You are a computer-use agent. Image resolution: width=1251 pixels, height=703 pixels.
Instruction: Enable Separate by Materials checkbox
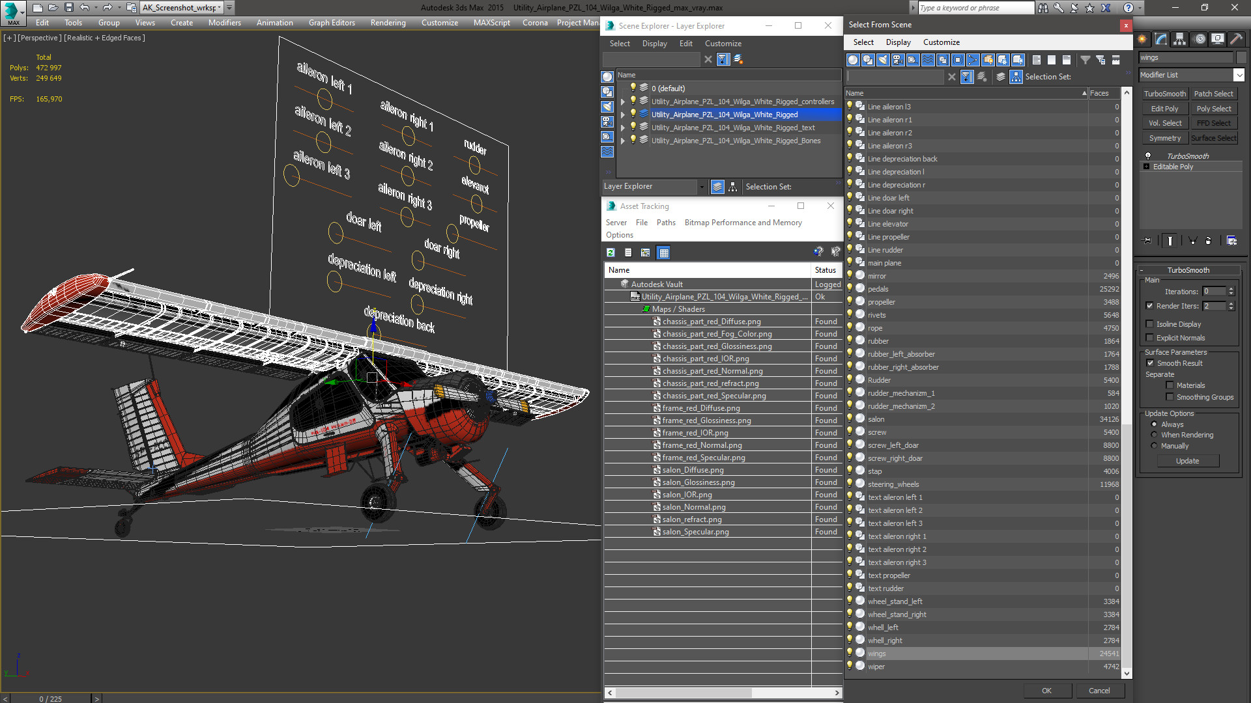1170,385
